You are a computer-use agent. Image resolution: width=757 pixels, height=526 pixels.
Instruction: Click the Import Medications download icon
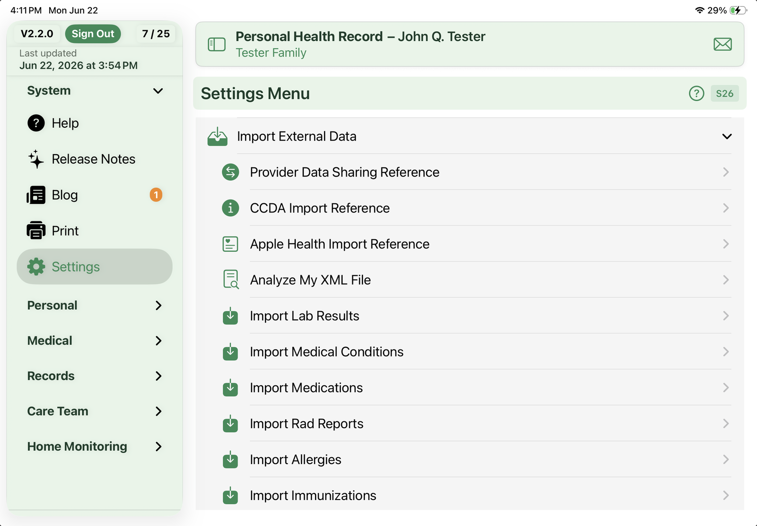pos(230,388)
